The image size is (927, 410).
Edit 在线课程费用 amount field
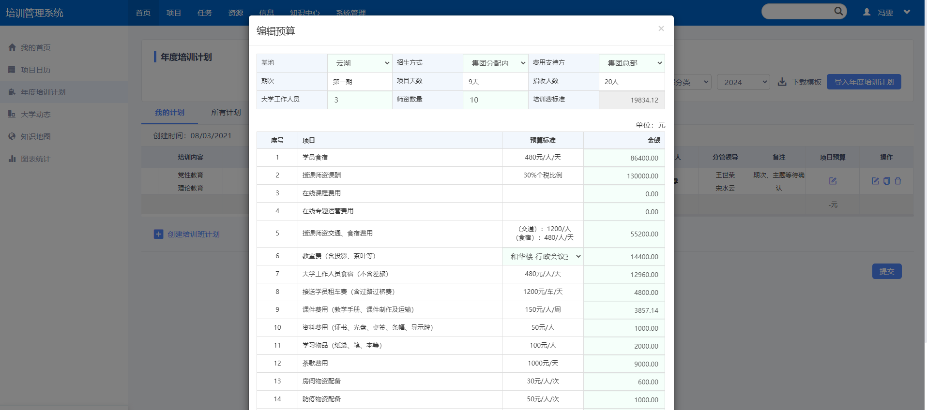pyautogui.click(x=624, y=194)
